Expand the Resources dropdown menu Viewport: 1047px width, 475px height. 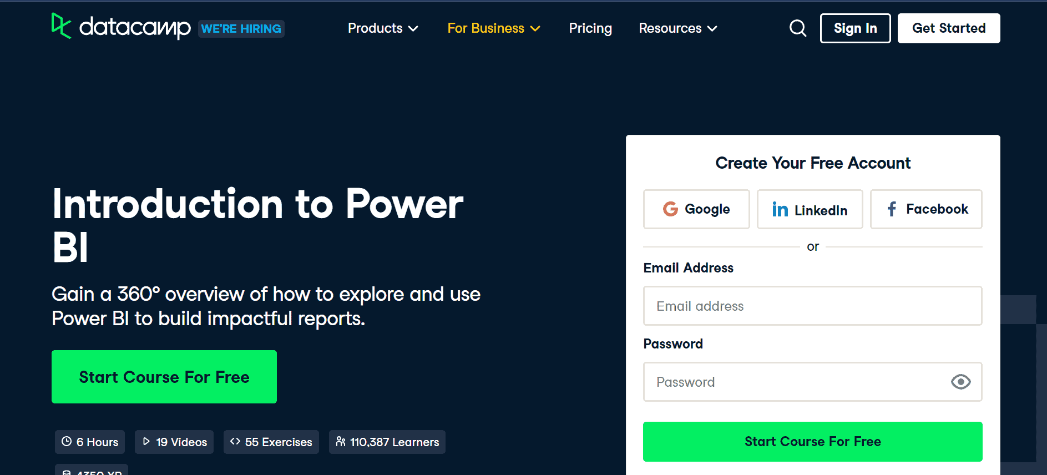[x=678, y=28]
